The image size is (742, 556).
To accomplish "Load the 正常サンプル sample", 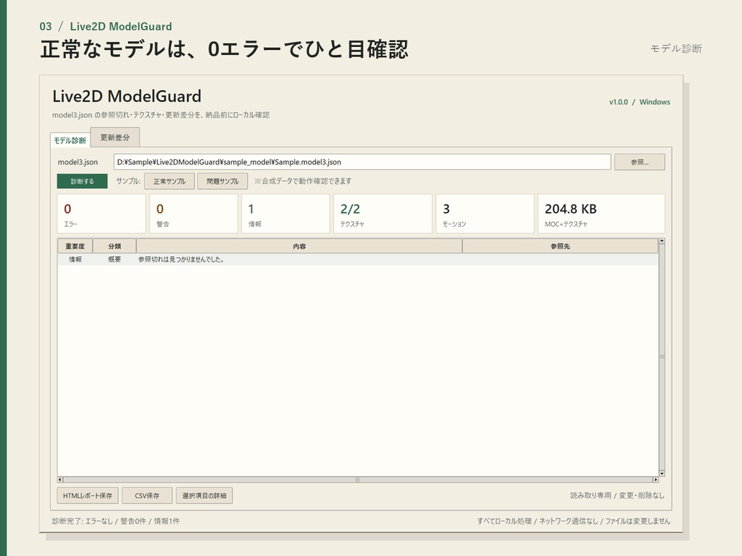I will 170,181.
